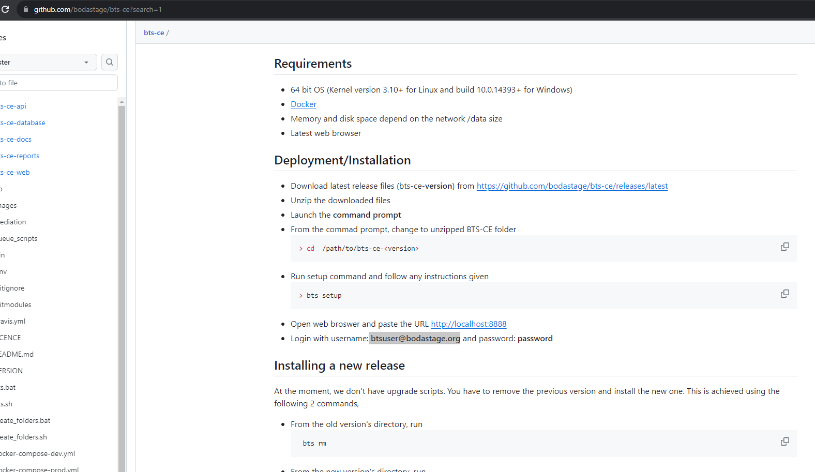This screenshot has width=815, height=472.
Task: Click the Deployment/Installation heading
Action: point(342,160)
